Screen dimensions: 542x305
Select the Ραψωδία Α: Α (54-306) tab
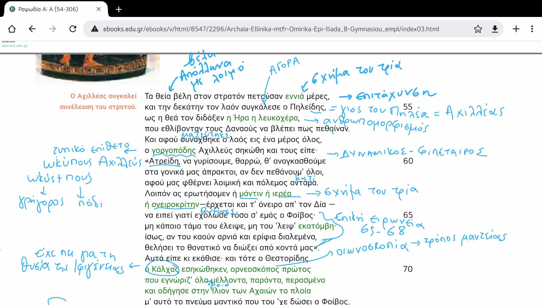point(56,9)
